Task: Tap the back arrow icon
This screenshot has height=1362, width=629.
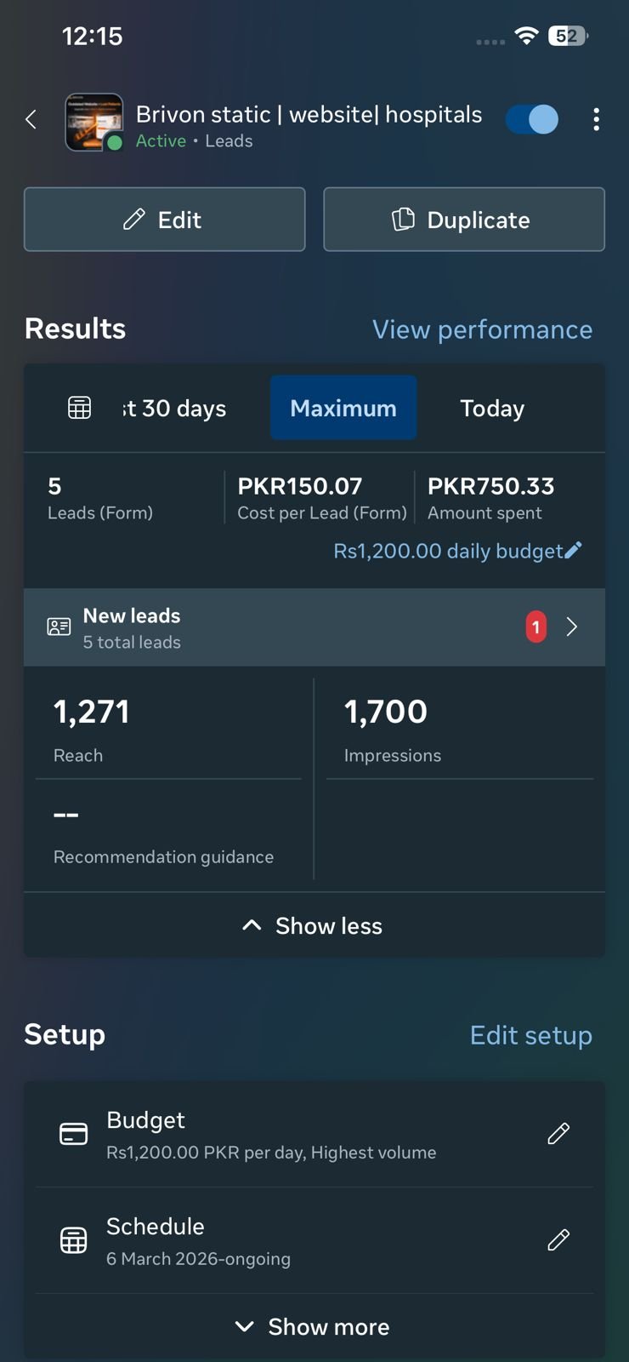Action: (x=31, y=120)
